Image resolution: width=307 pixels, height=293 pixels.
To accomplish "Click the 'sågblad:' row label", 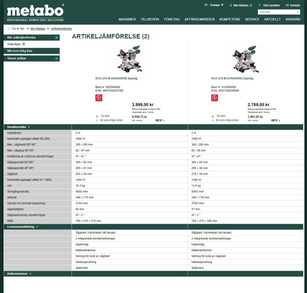I will [x=13, y=174].
